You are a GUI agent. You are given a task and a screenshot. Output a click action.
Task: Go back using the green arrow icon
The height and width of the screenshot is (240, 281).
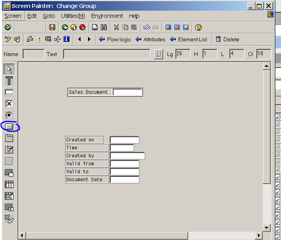coord(65,27)
